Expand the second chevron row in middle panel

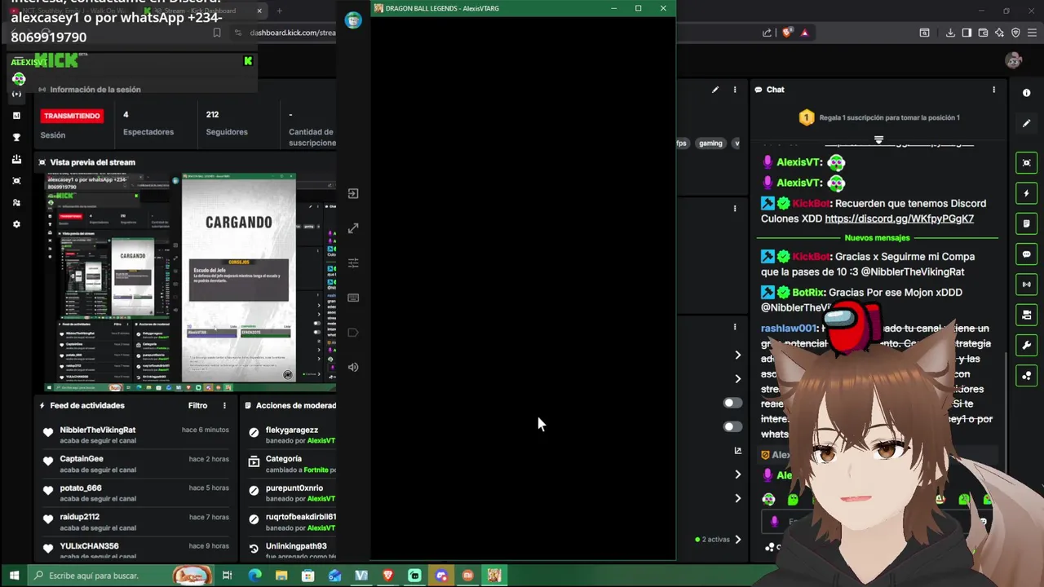737,378
